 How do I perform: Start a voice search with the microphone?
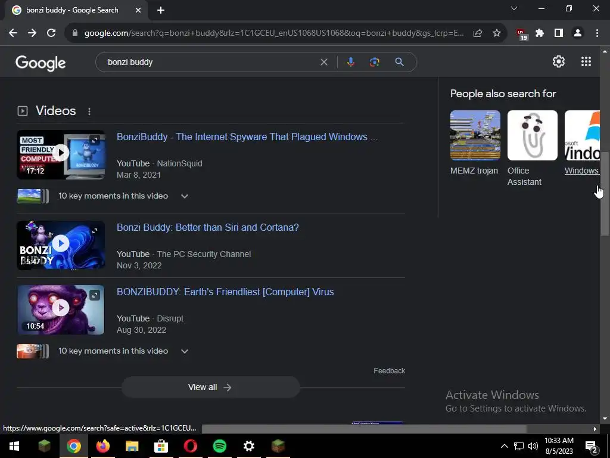[x=351, y=62]
